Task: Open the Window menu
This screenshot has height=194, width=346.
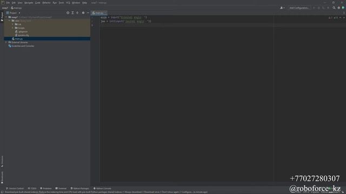Action: click(x=76, y=3)
